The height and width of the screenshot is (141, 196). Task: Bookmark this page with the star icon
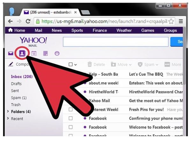pos(171,21)
